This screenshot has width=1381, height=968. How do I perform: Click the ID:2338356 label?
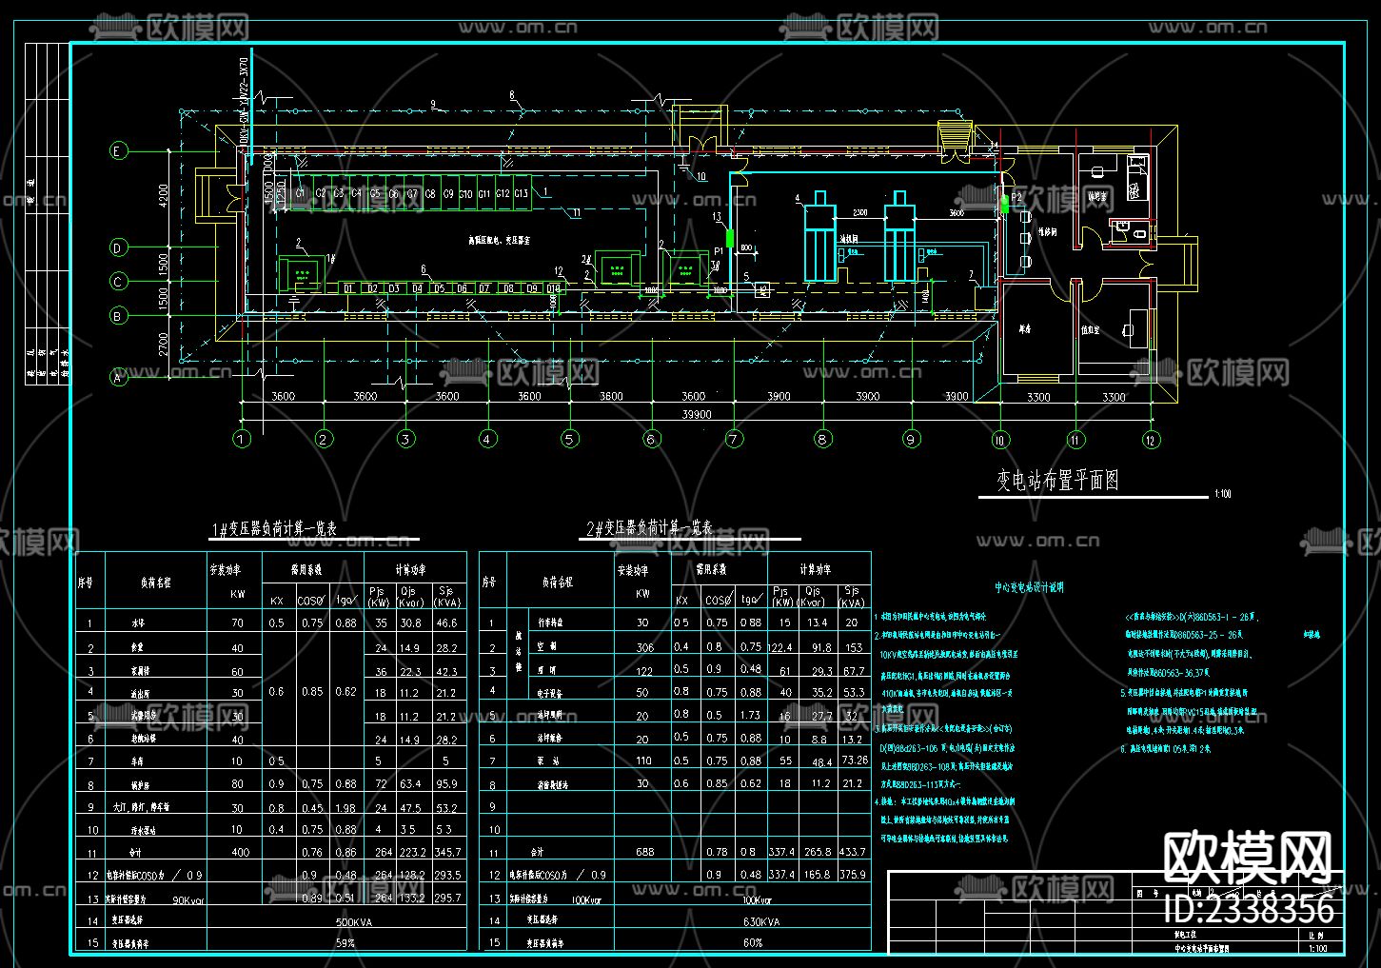tap(1249, 910)
